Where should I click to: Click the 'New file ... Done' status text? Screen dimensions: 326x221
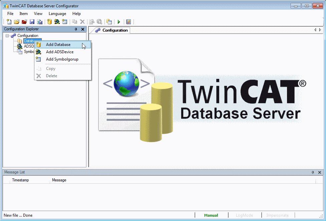(x=18, y=215)
